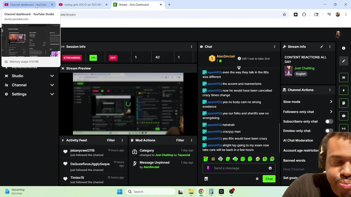Open Chat panel three-dot menu
This screenshot has height=197, width=351.
[x=274, y=47]
